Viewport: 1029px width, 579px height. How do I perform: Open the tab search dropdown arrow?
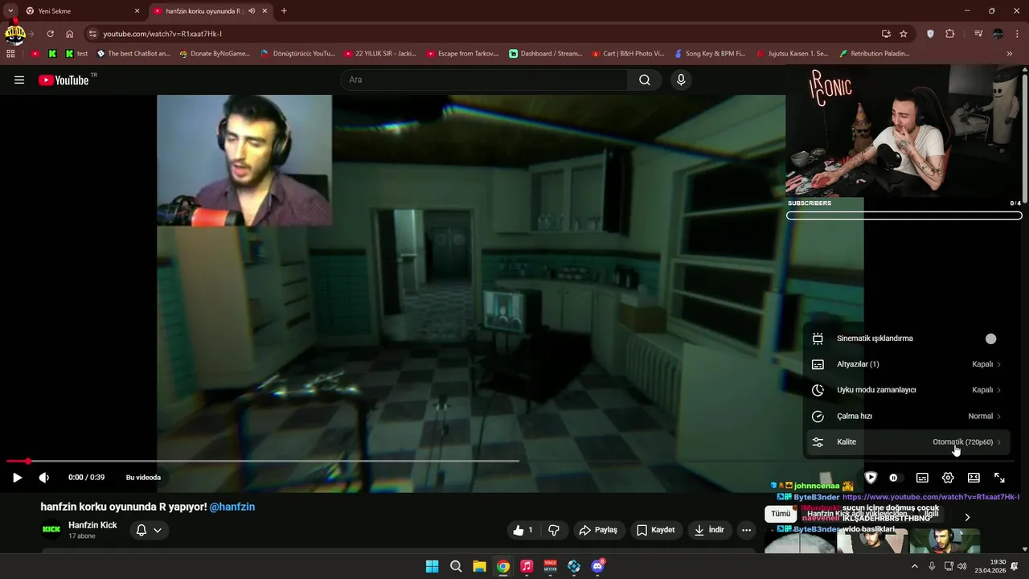point(10,11)
